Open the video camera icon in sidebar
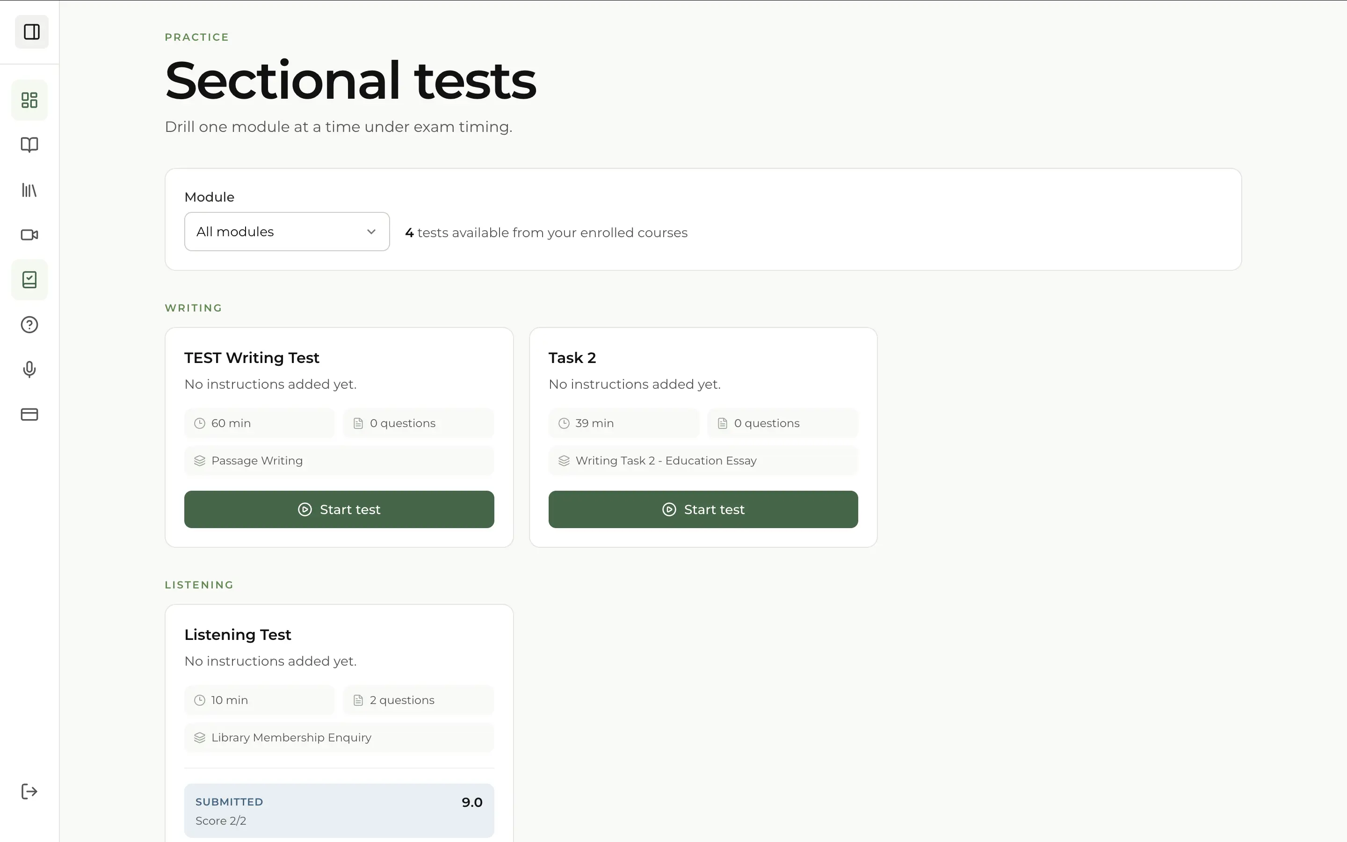The height and width of the screenshot is (842, 1347). coord(29,235)
